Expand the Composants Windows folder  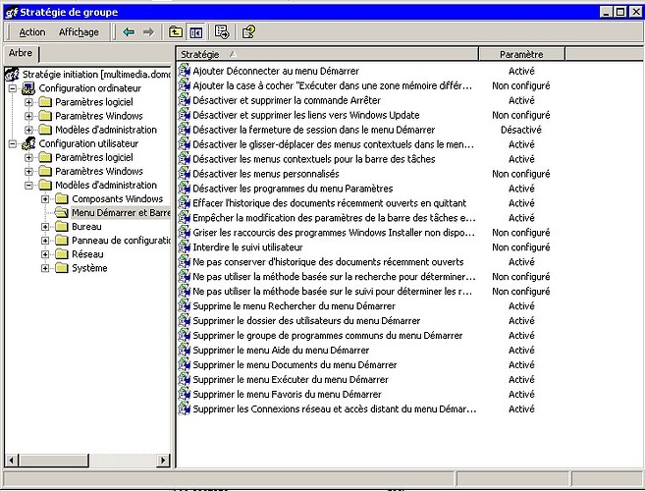[x=46, y=198]
